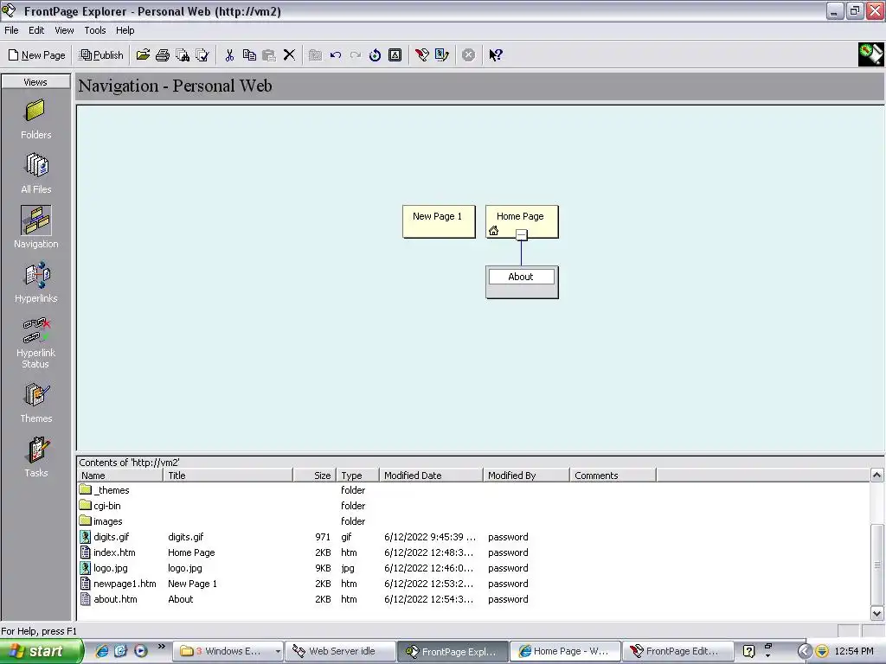The image size is (886, 664).
Task: Open the Edit menu
Action: pyautogui.click(x=36, y=30)
